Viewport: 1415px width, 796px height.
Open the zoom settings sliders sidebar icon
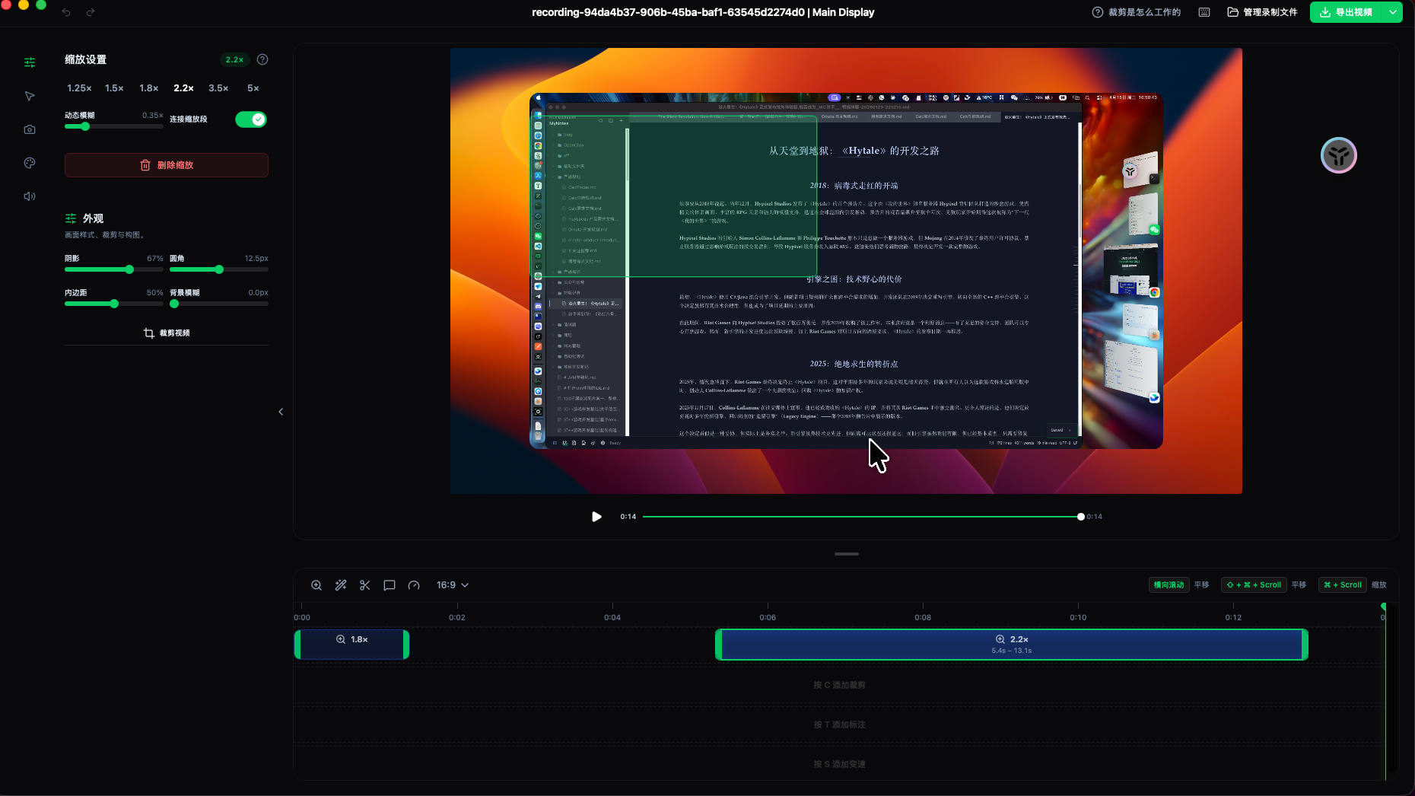30,62
